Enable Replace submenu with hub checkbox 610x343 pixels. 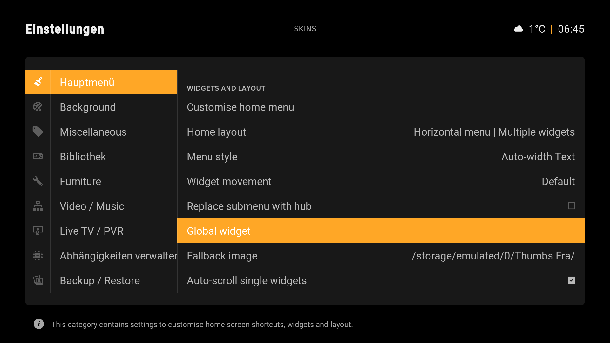[571, 206]
